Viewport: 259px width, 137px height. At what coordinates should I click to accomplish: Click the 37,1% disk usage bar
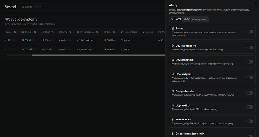pos(51,49)
